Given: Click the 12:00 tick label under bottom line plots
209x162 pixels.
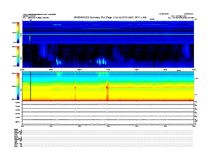Looking at the screenshot, I should [108, 126].
